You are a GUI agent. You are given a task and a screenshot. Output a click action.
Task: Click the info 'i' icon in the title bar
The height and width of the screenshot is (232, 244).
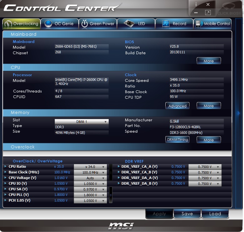pos(196,4)
